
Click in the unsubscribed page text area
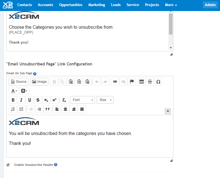point(90,136)
